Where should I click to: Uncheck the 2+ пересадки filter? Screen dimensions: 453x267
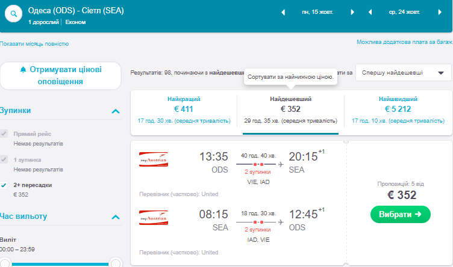pos(4,185)
